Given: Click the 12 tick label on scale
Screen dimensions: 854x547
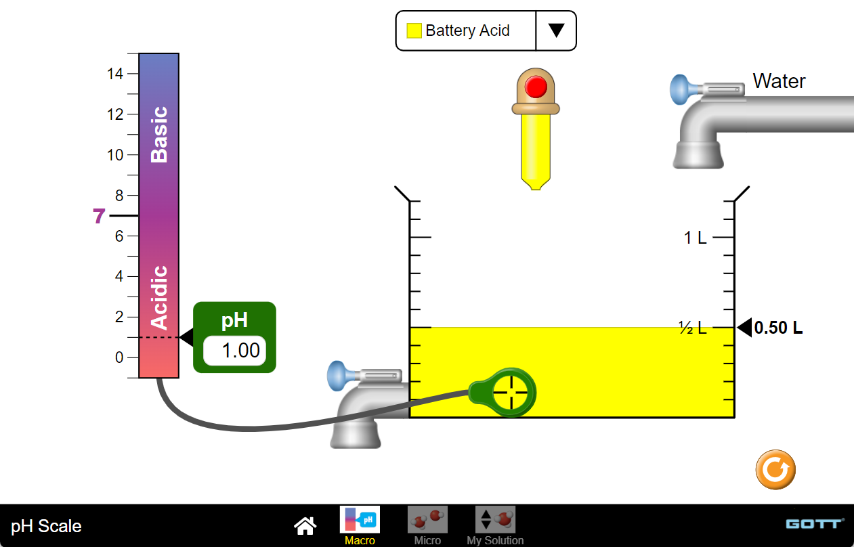Looking at the screenshot, I should [x=115, y=114].
